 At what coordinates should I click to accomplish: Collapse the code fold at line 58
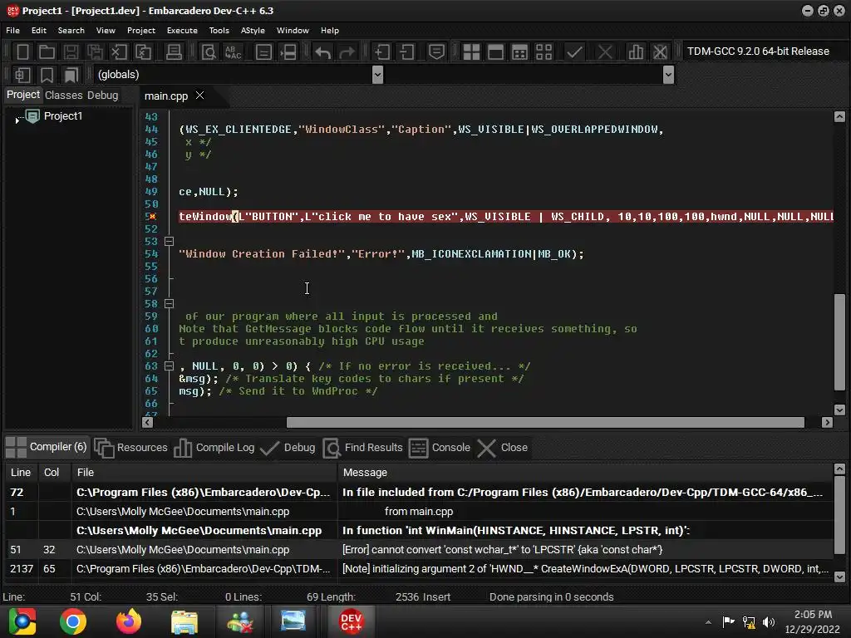169,303
